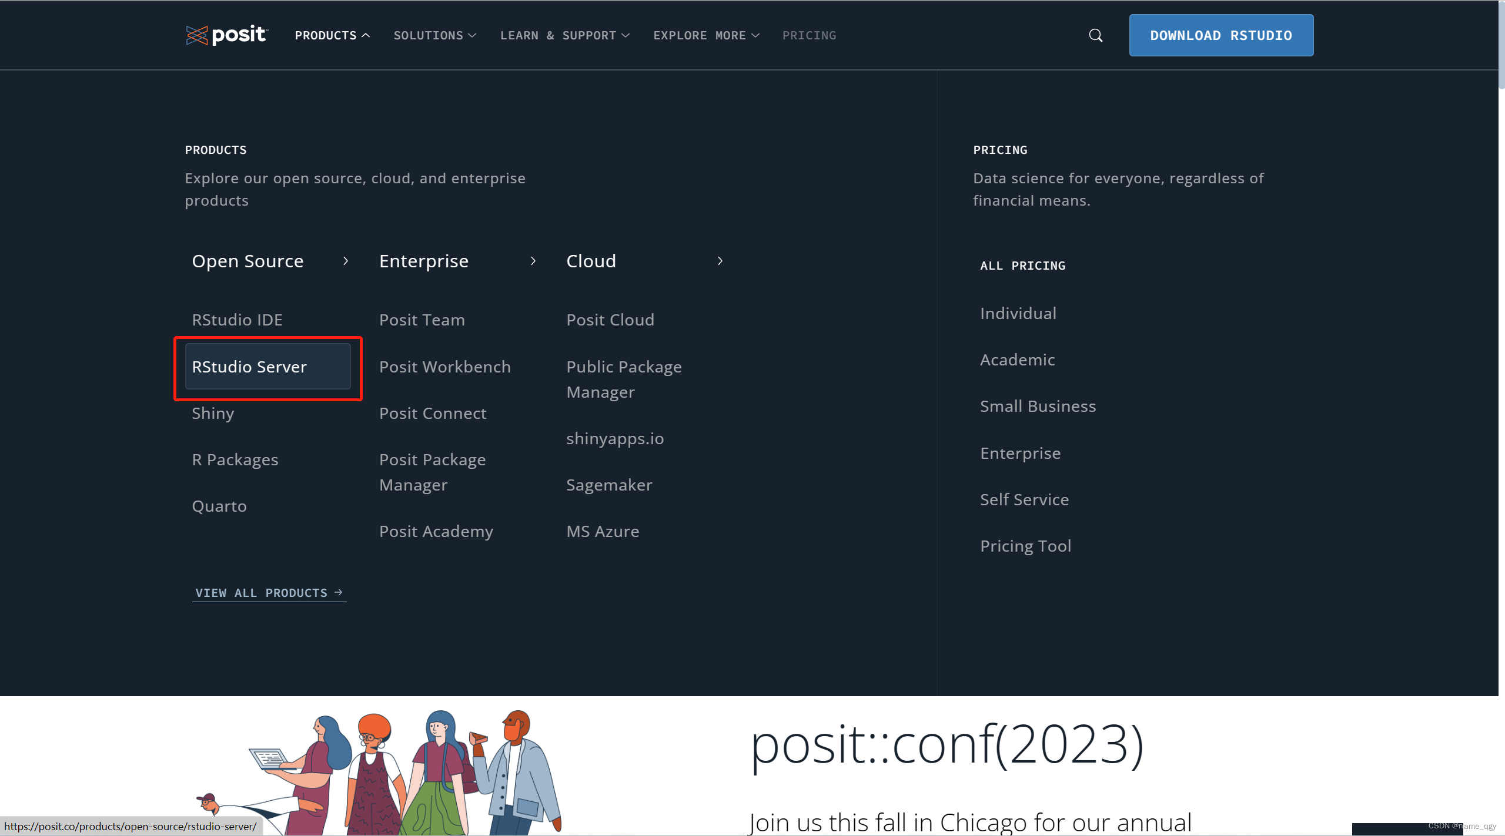Open Public Package Manager

pos(624,379)
